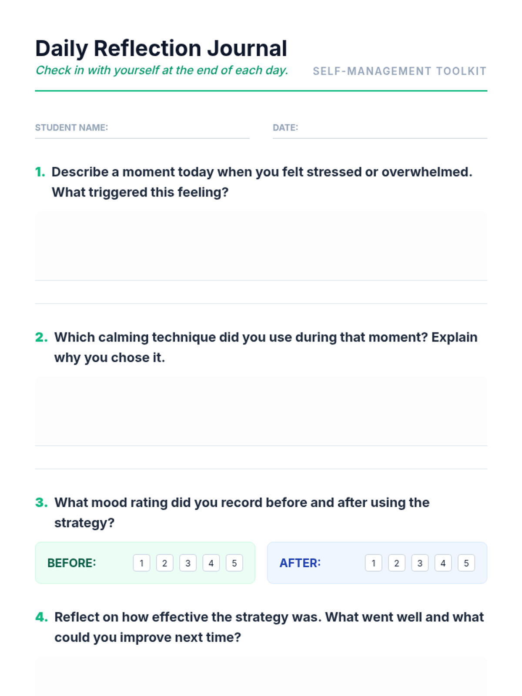Click the answer area under question 4

pyautogui.click(x=261, y=676)
